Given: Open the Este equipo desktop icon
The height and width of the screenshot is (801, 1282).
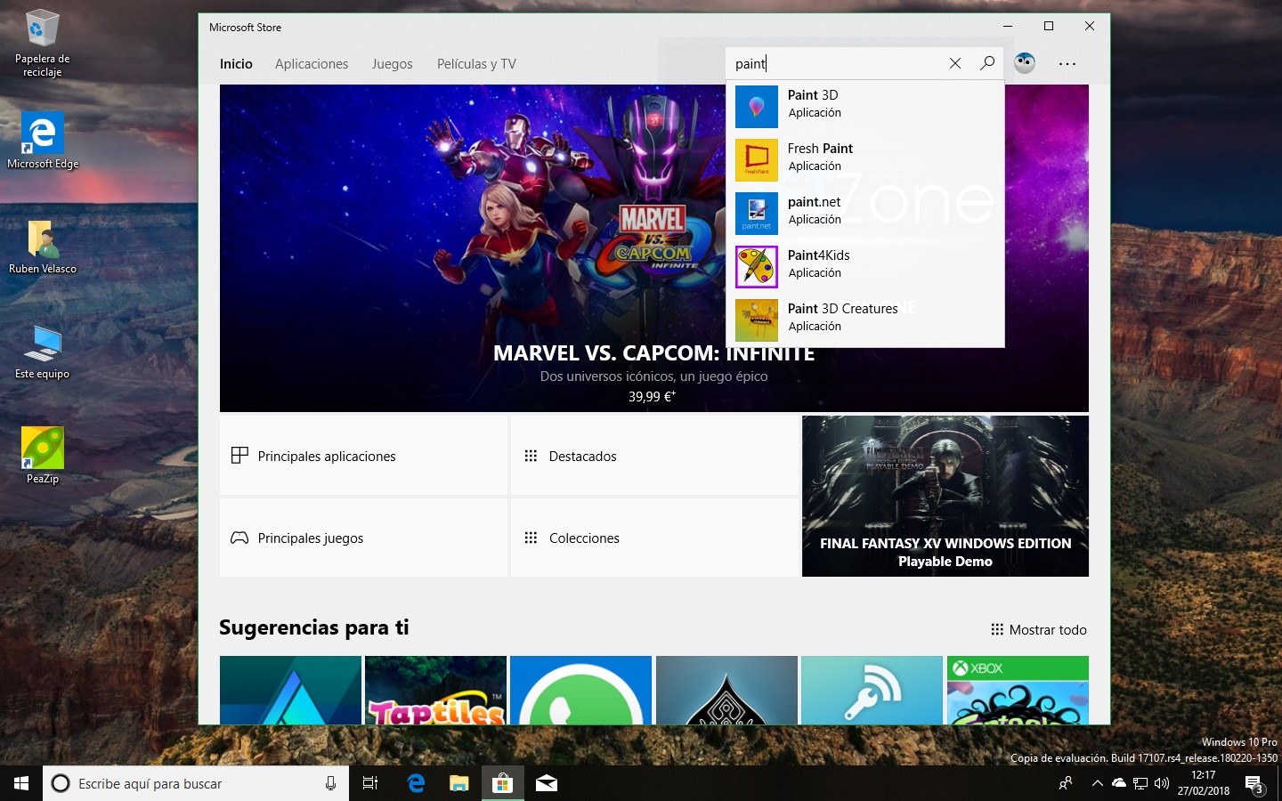Looking at the screenshot, I should click(43, 352).
